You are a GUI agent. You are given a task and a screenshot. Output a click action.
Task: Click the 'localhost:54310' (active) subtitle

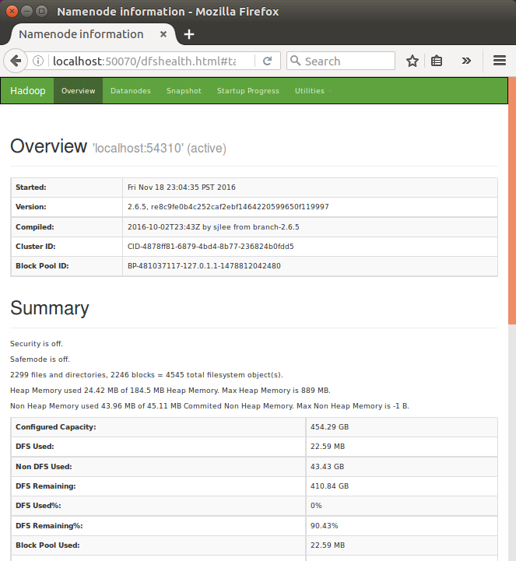(160, 148)
